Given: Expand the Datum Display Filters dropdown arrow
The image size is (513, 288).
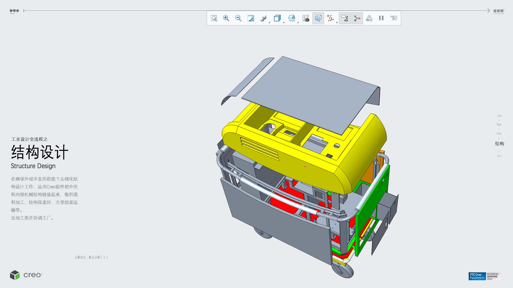Looking at the screenshot, I should pos(337,22).
